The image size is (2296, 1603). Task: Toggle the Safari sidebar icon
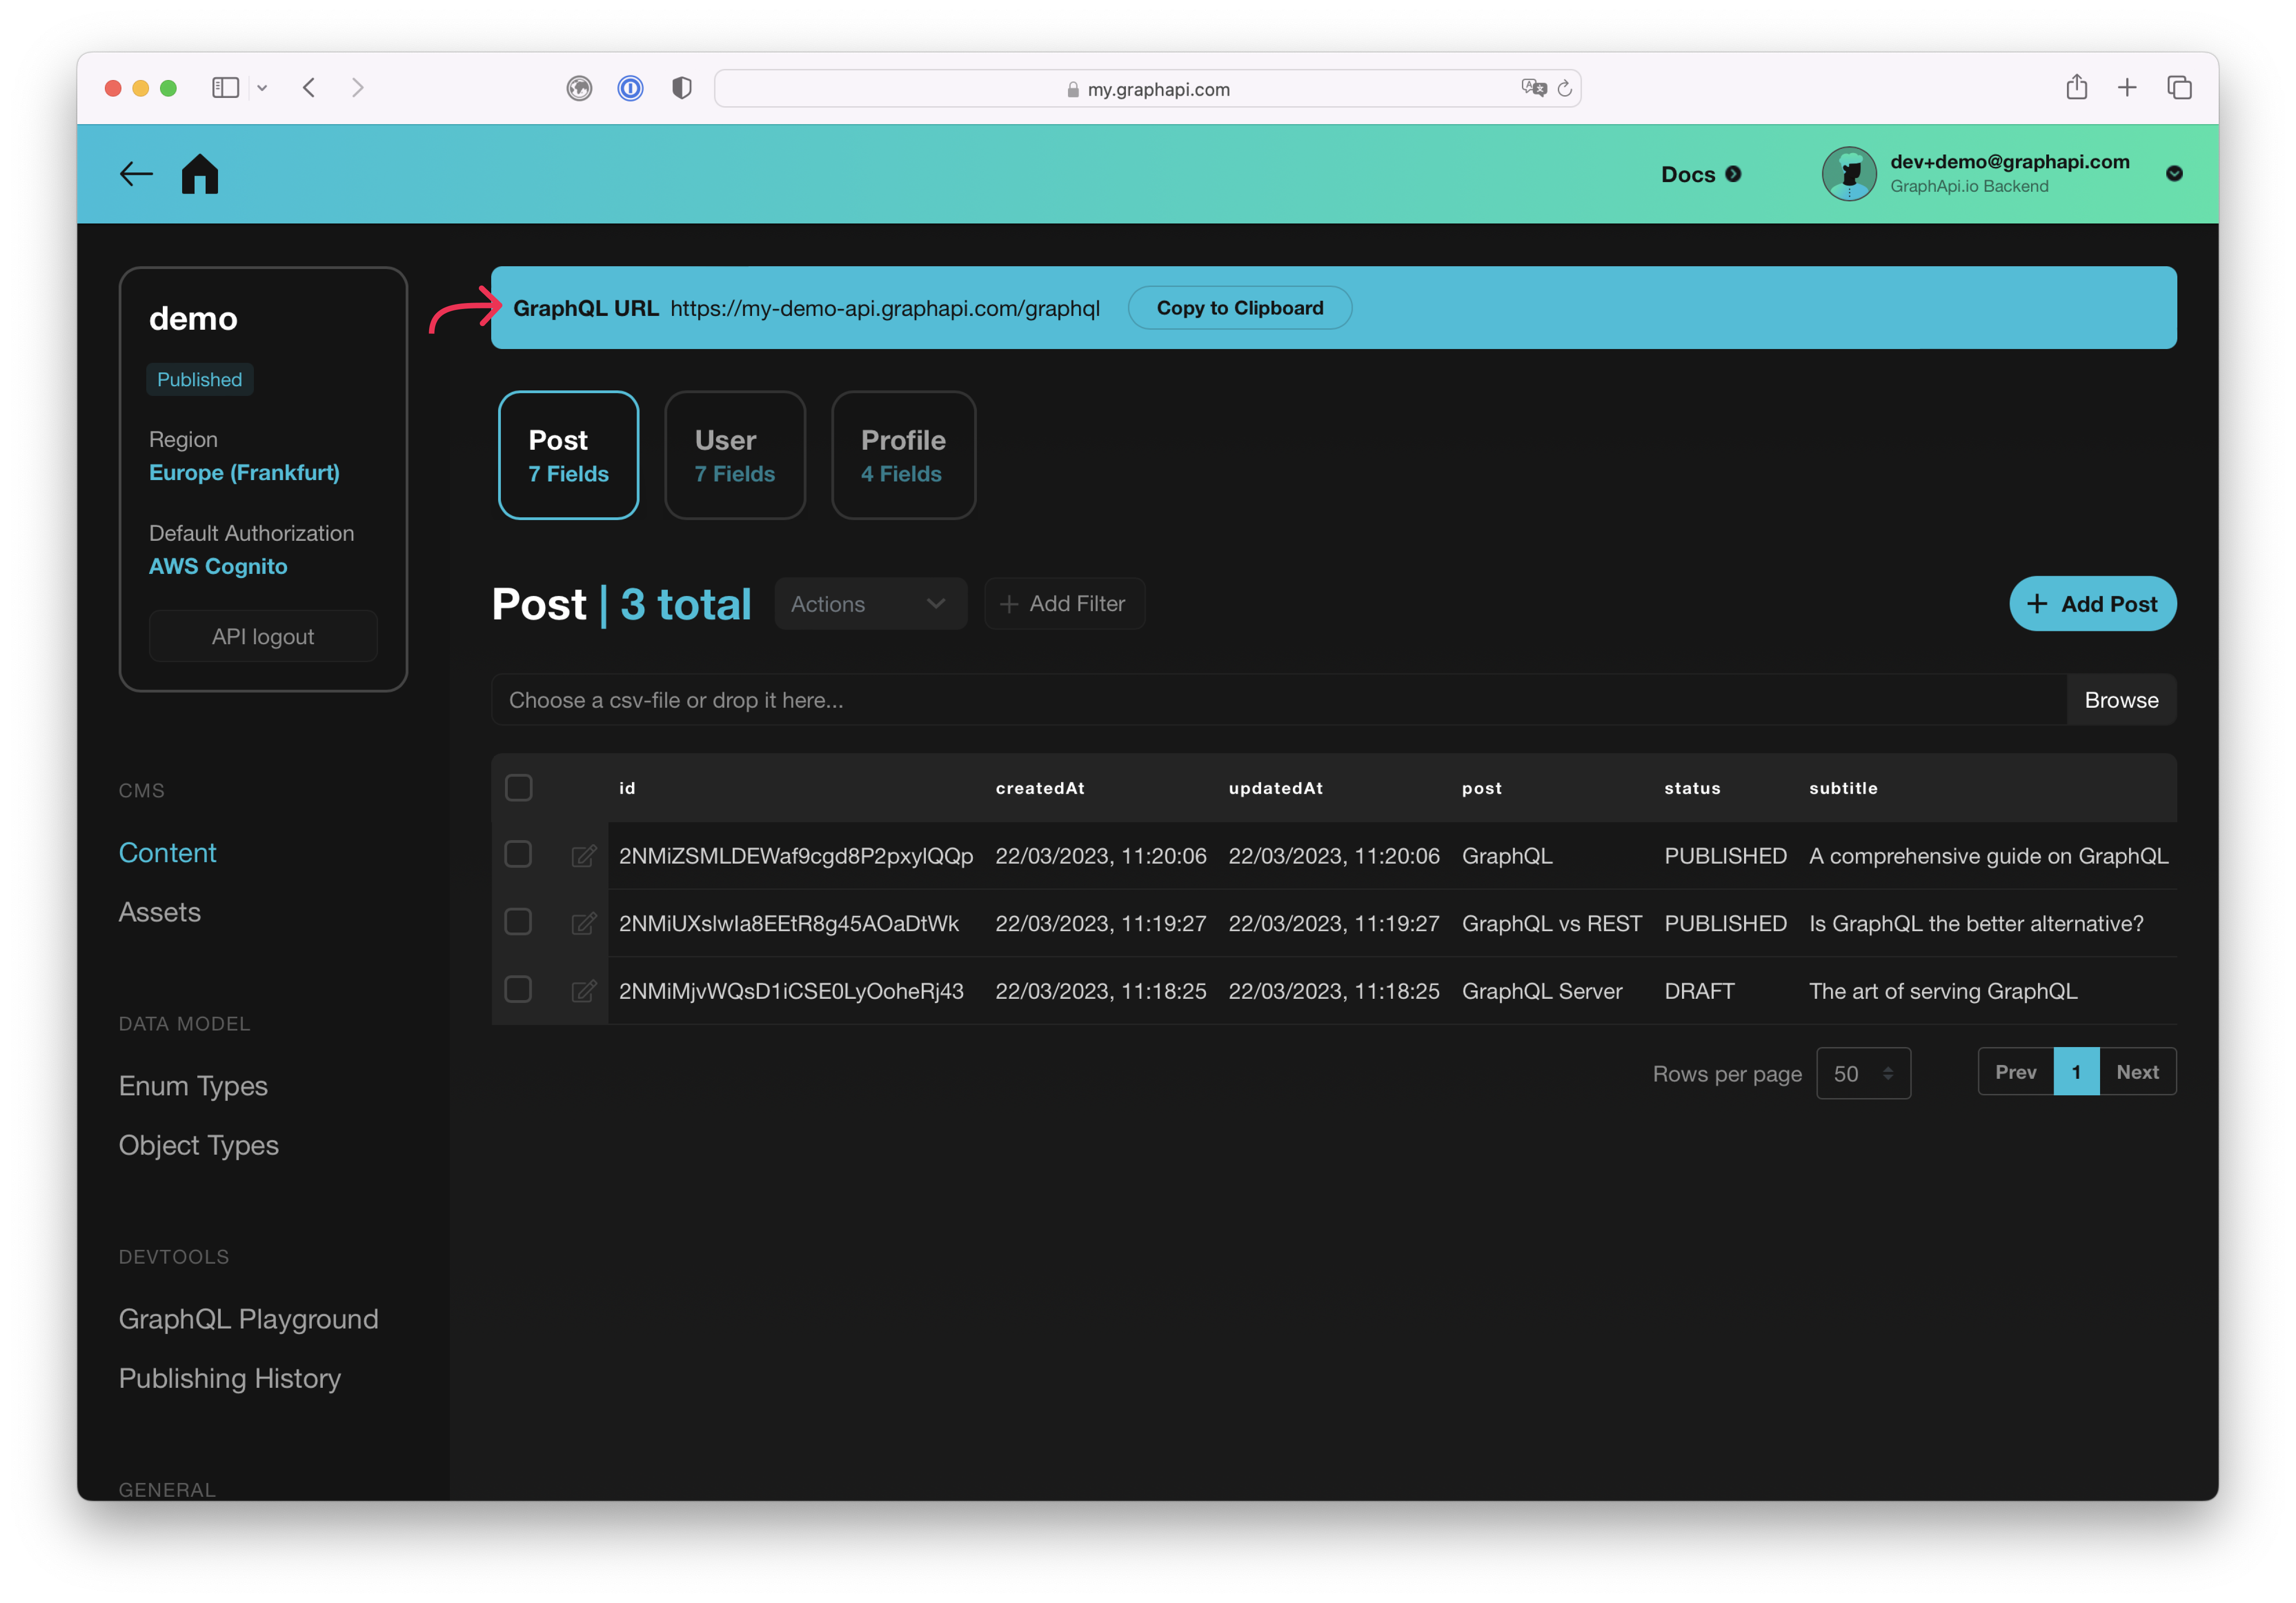(226, 88)
